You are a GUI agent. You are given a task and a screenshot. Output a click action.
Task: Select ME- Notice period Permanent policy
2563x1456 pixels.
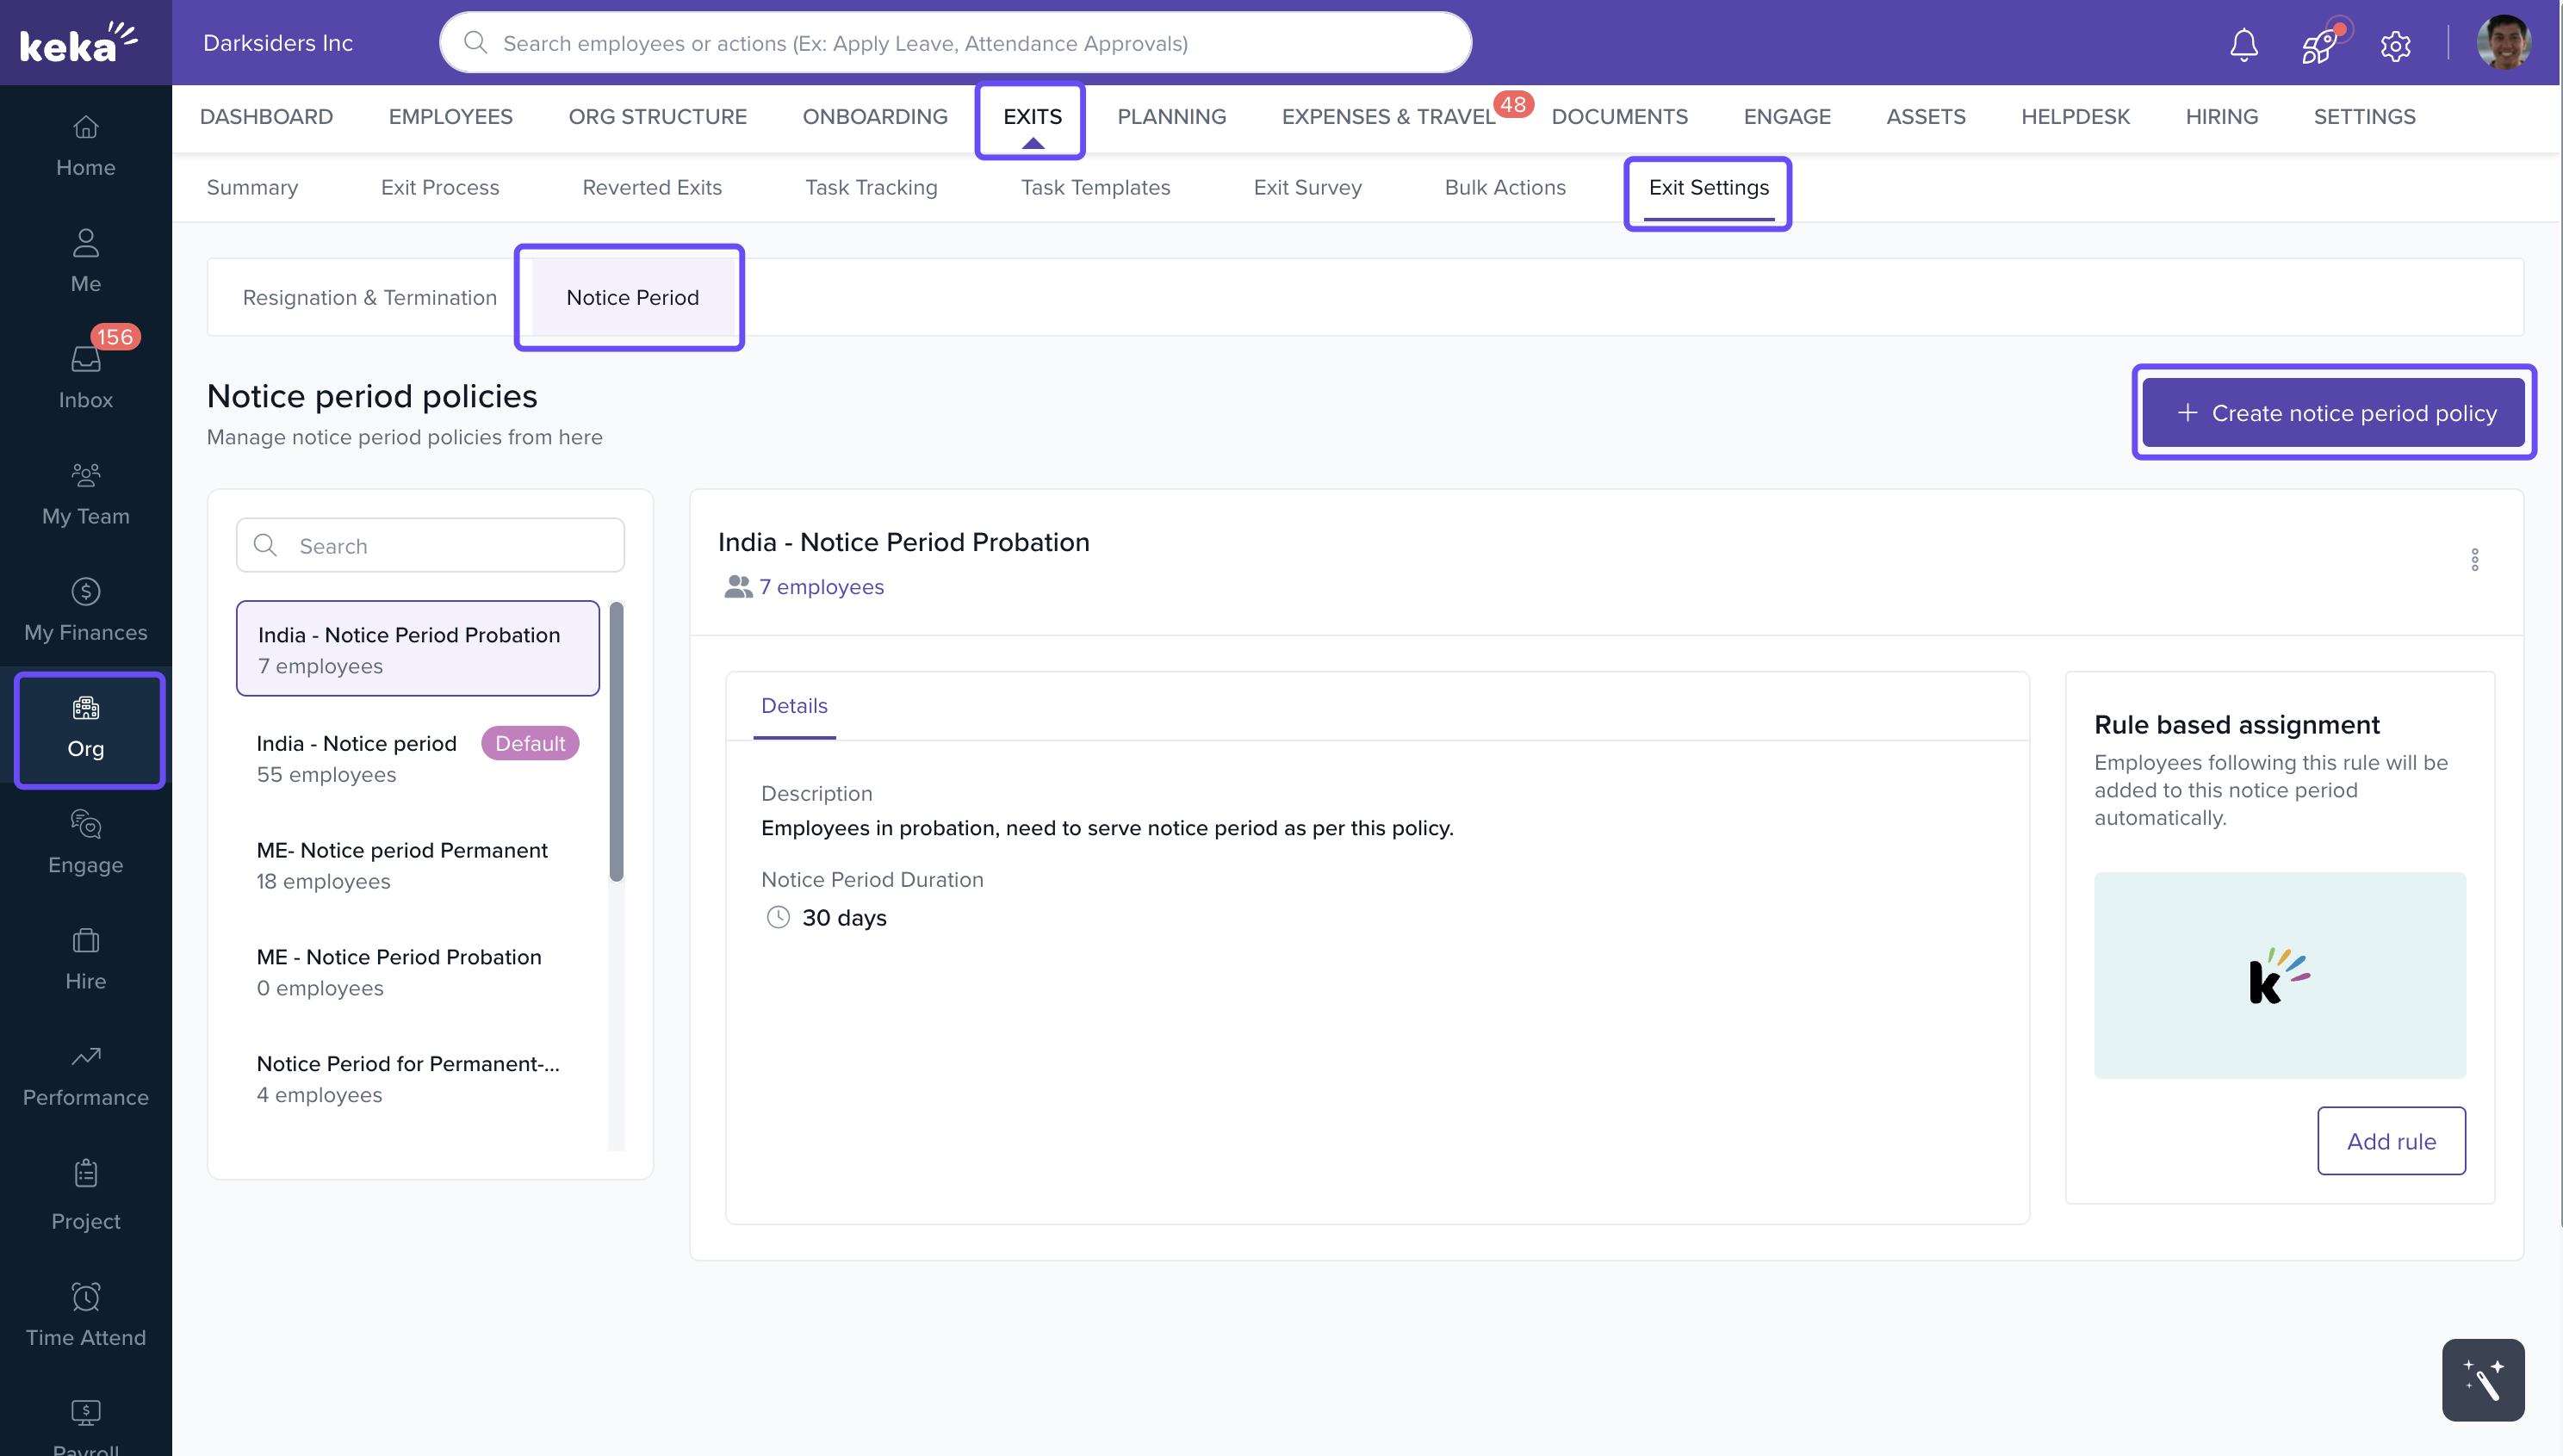pyautogui.click(x=402, y=865)
